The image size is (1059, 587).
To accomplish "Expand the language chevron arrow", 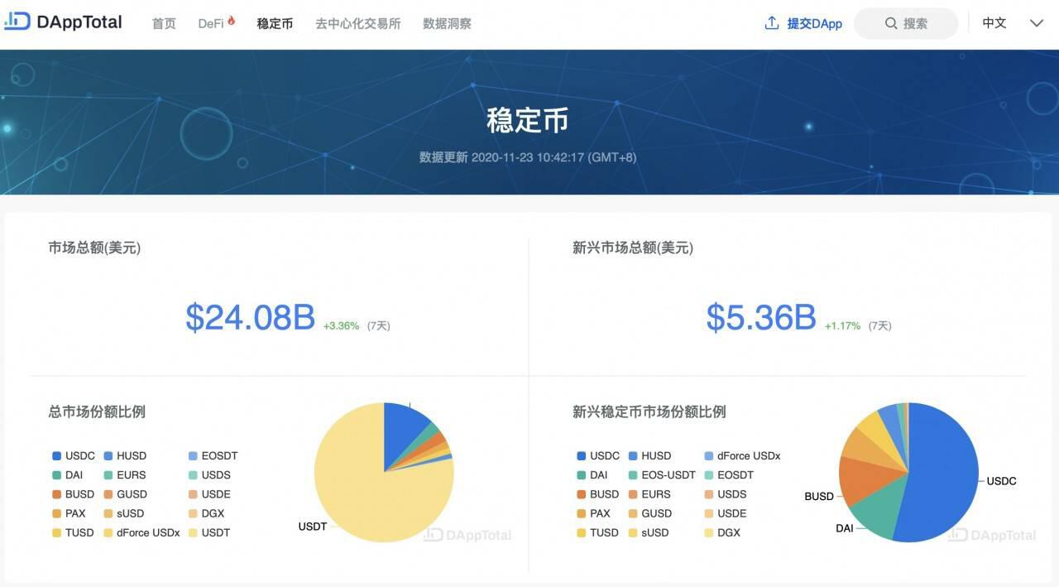I will pos(1036,23).
